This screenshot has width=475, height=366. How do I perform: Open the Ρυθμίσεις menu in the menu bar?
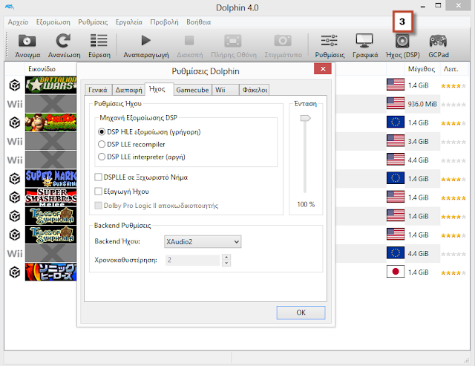tap(93, 22)
